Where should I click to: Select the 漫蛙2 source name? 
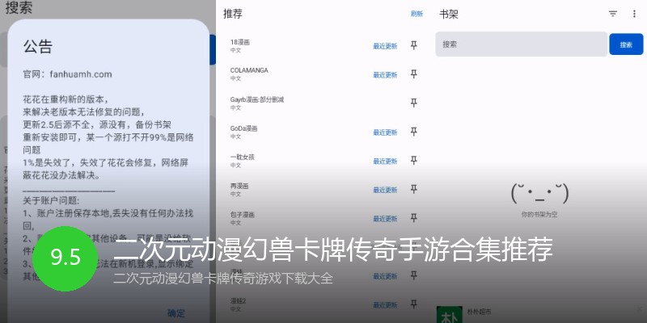238,301
